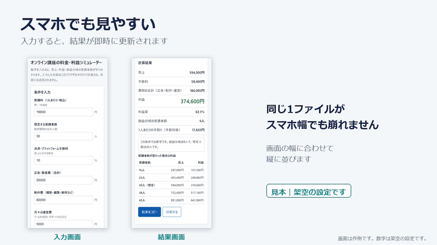Click the 455,400円 sales cell
This screenshot has width=437, height=245.
pos(177,177)
